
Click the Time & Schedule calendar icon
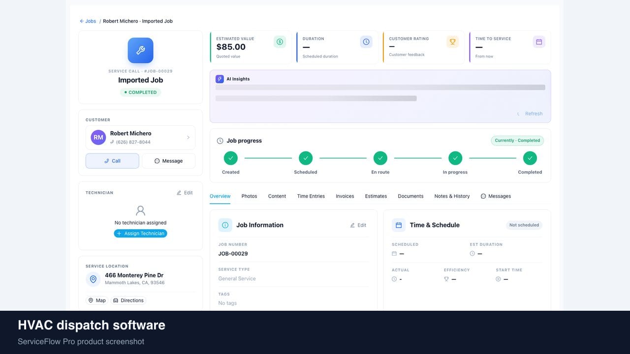click(x=399, y=225)
